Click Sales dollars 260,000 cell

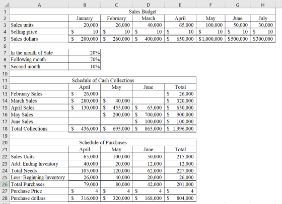[x=116, y=39]
